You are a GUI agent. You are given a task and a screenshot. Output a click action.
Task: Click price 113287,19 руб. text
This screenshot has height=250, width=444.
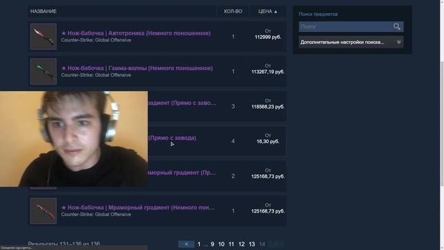pyautogui.click(x=268, y=72)
